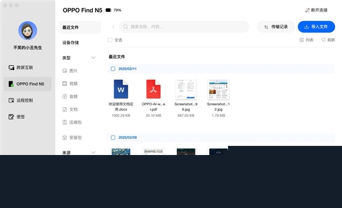Screen dimensions: 342x208
Task: Select the Screenshot...96.jpg thumbnail
Action: pyautogui.click(x=186, y=89)
